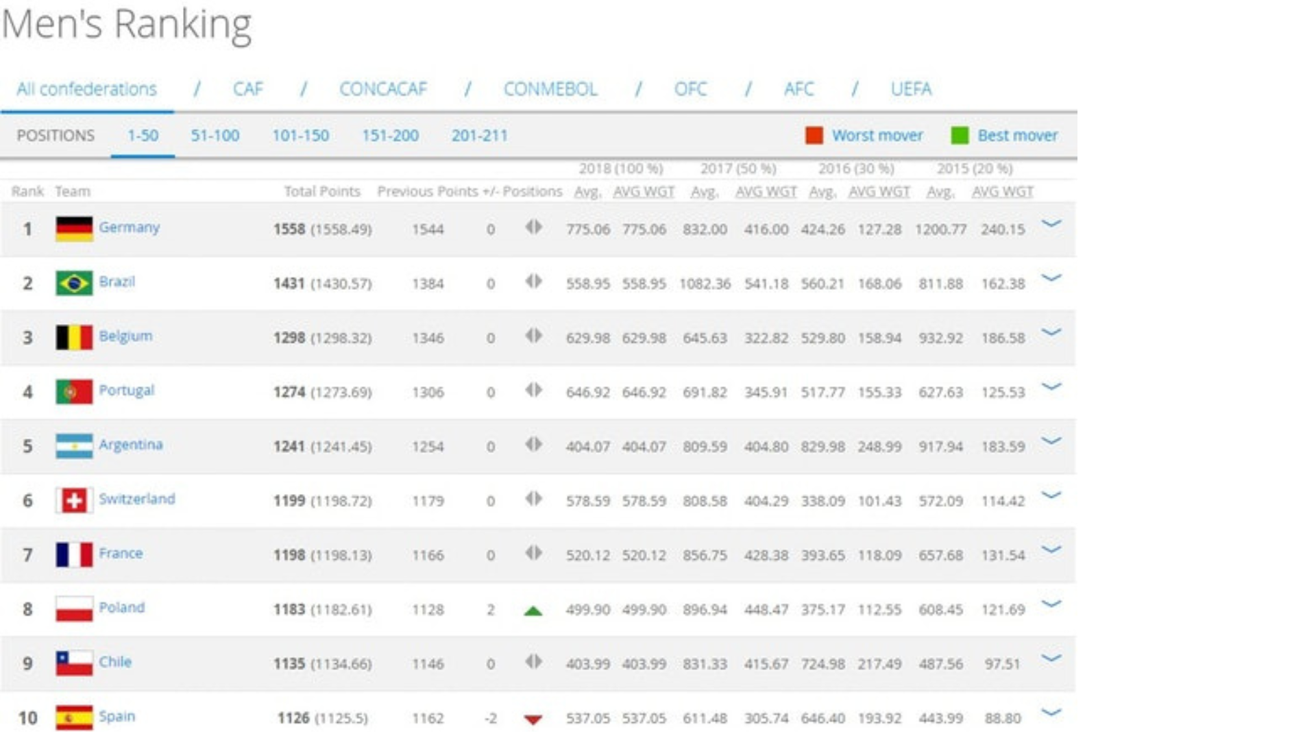
Task: Click Poland's green up-arrow mover icon
Action: pos(533,610)
